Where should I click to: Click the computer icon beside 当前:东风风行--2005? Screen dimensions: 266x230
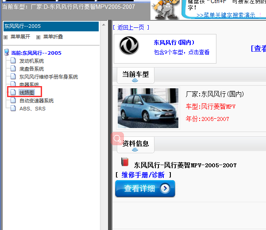coord(7,52)
